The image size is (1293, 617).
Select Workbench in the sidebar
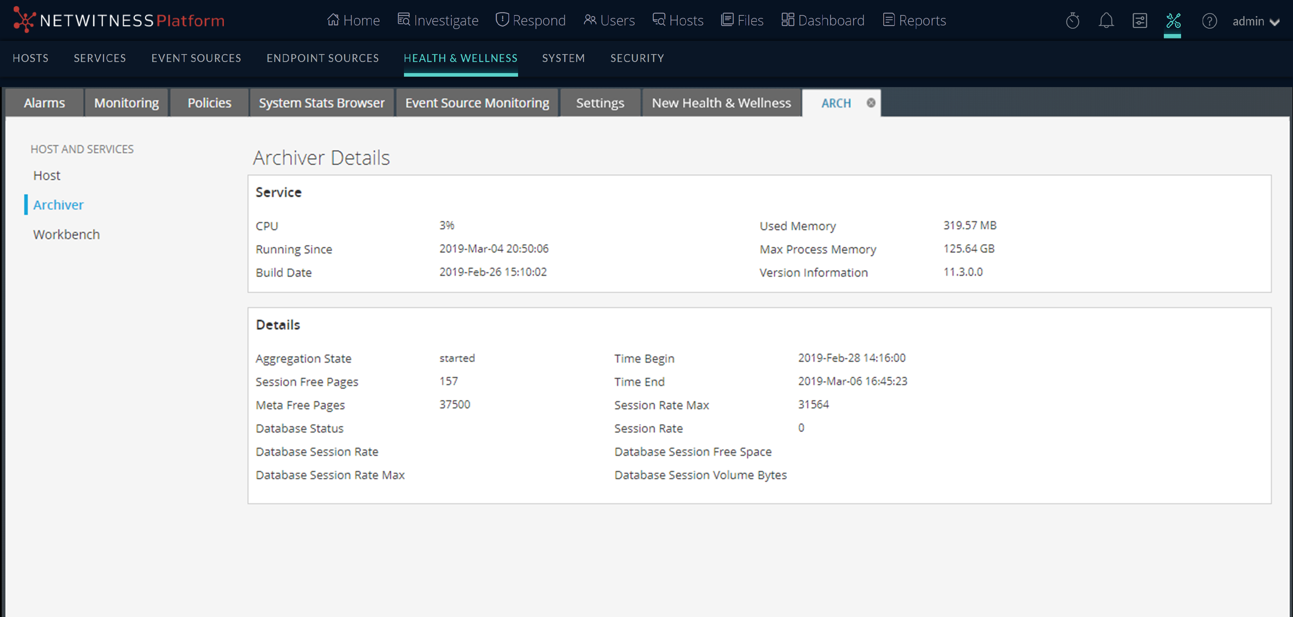pyautogui.click(x=66, y=235)
